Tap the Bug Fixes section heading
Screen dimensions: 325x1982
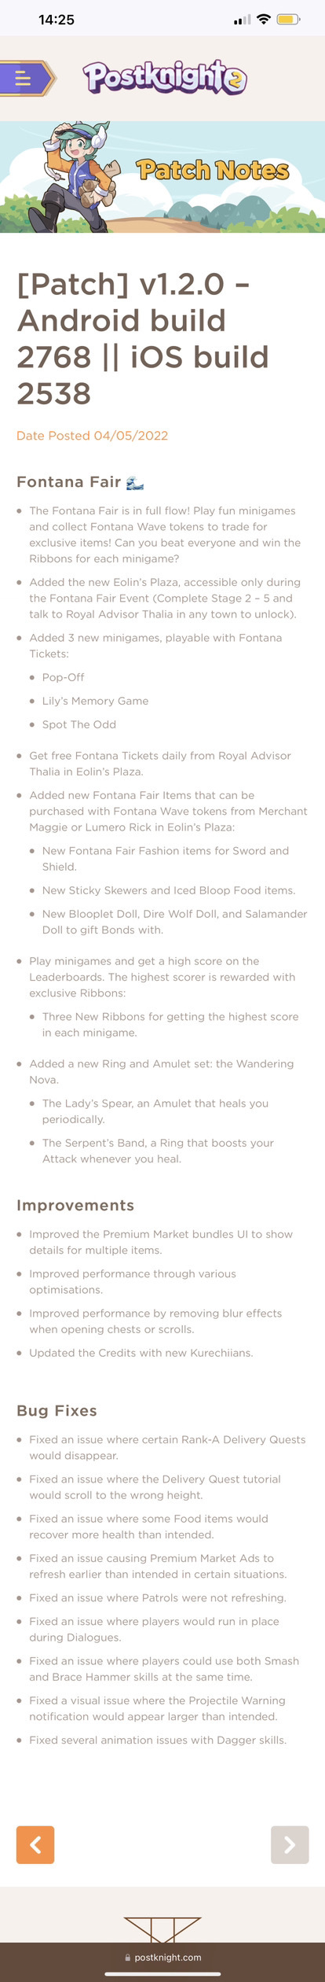tap(57, 1410)
